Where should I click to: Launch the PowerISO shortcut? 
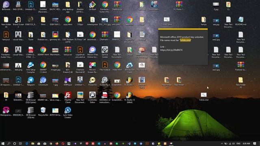click(x=92, y=81)
